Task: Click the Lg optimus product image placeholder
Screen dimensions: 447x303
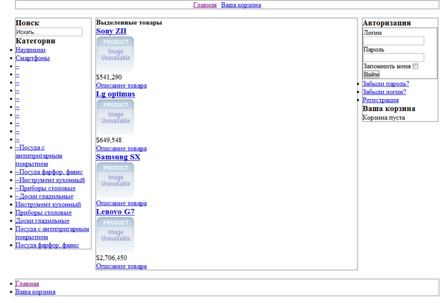Action: [115, 117]
